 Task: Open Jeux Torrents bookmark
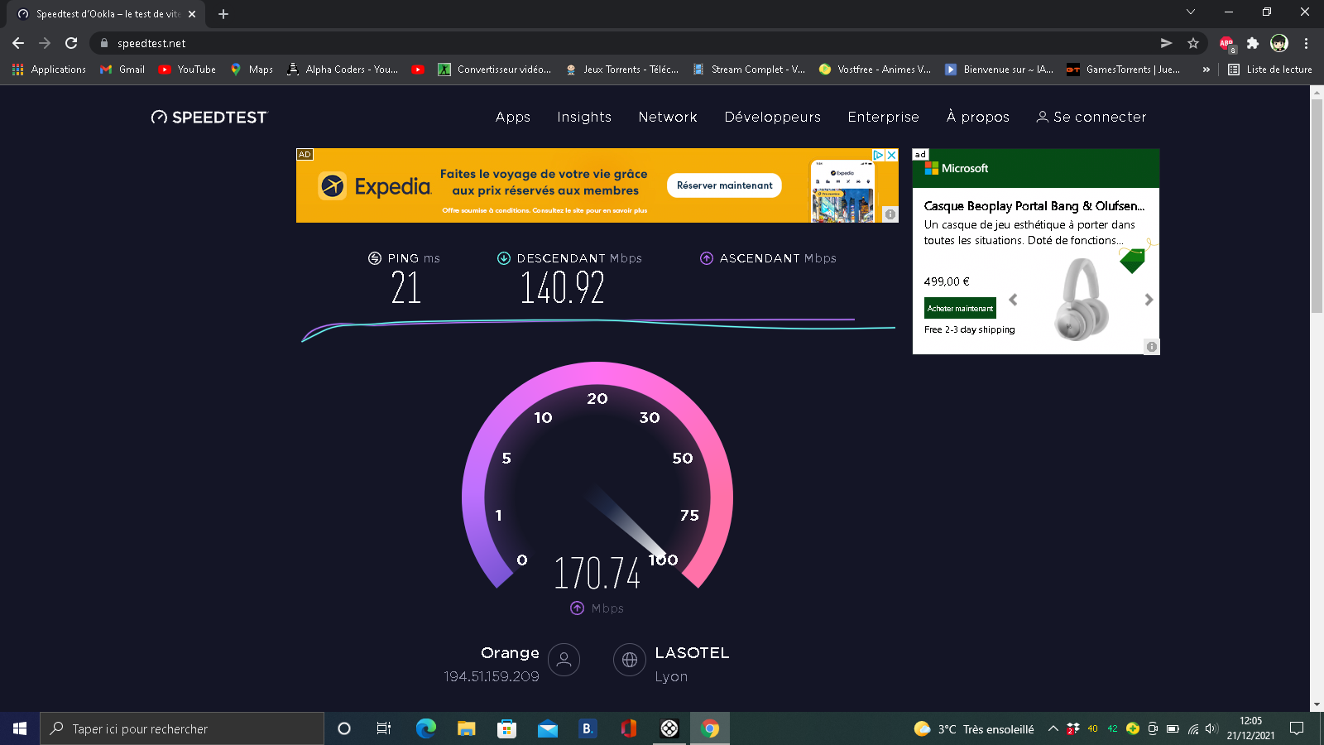coord(622,70)
